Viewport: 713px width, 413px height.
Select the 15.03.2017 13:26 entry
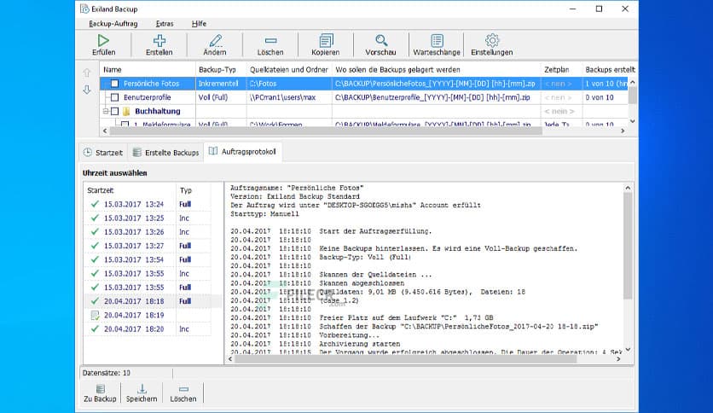[148, 232]
